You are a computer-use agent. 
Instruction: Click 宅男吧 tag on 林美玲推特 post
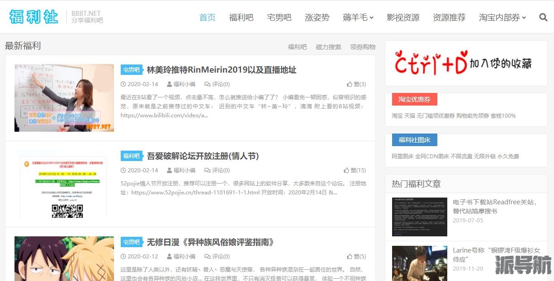[132, 70]
